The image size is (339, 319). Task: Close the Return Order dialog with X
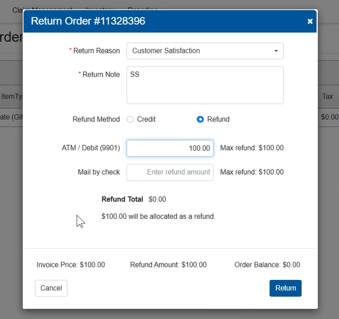[310, 21]
